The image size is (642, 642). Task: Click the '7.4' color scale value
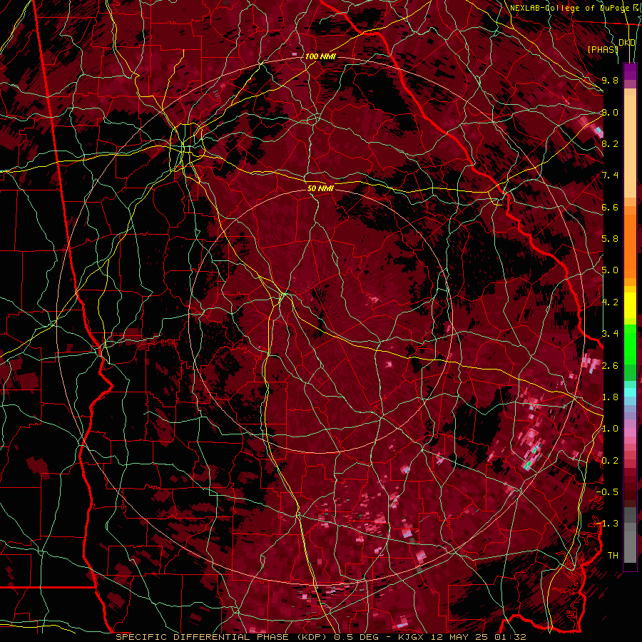tap(610, 175)
